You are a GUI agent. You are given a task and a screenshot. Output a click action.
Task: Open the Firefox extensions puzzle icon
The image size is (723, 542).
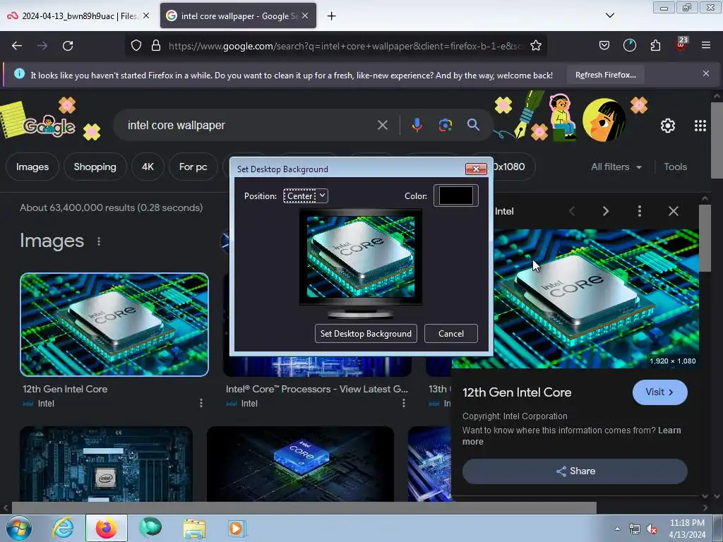pyautogui.click(x=655, y=45)
